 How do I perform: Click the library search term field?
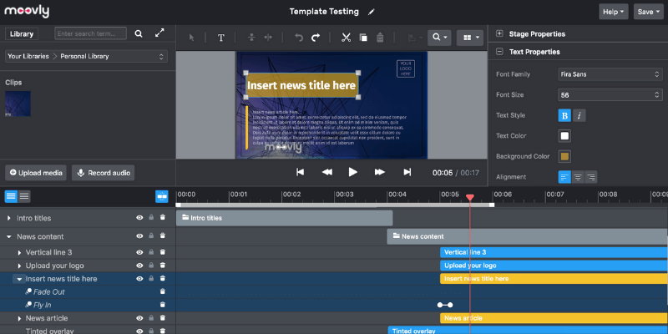point(90,33)
